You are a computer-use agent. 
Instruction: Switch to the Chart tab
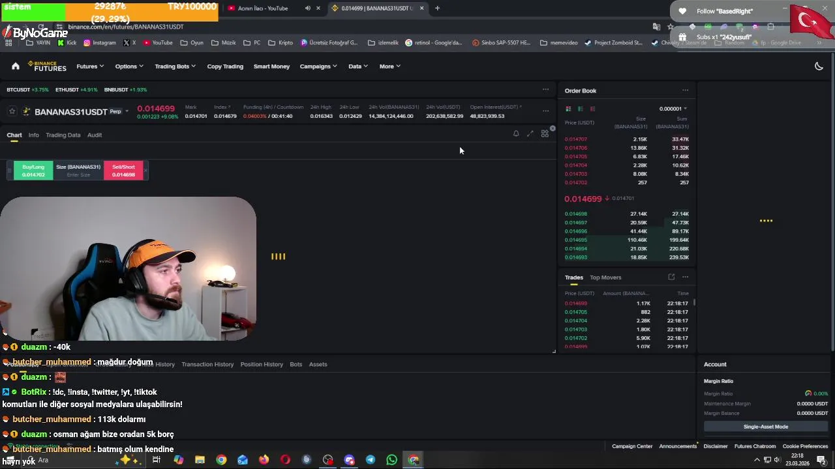[x=14, y=135]
